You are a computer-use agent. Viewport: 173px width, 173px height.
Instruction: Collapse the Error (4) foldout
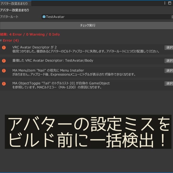click(1, 41)
